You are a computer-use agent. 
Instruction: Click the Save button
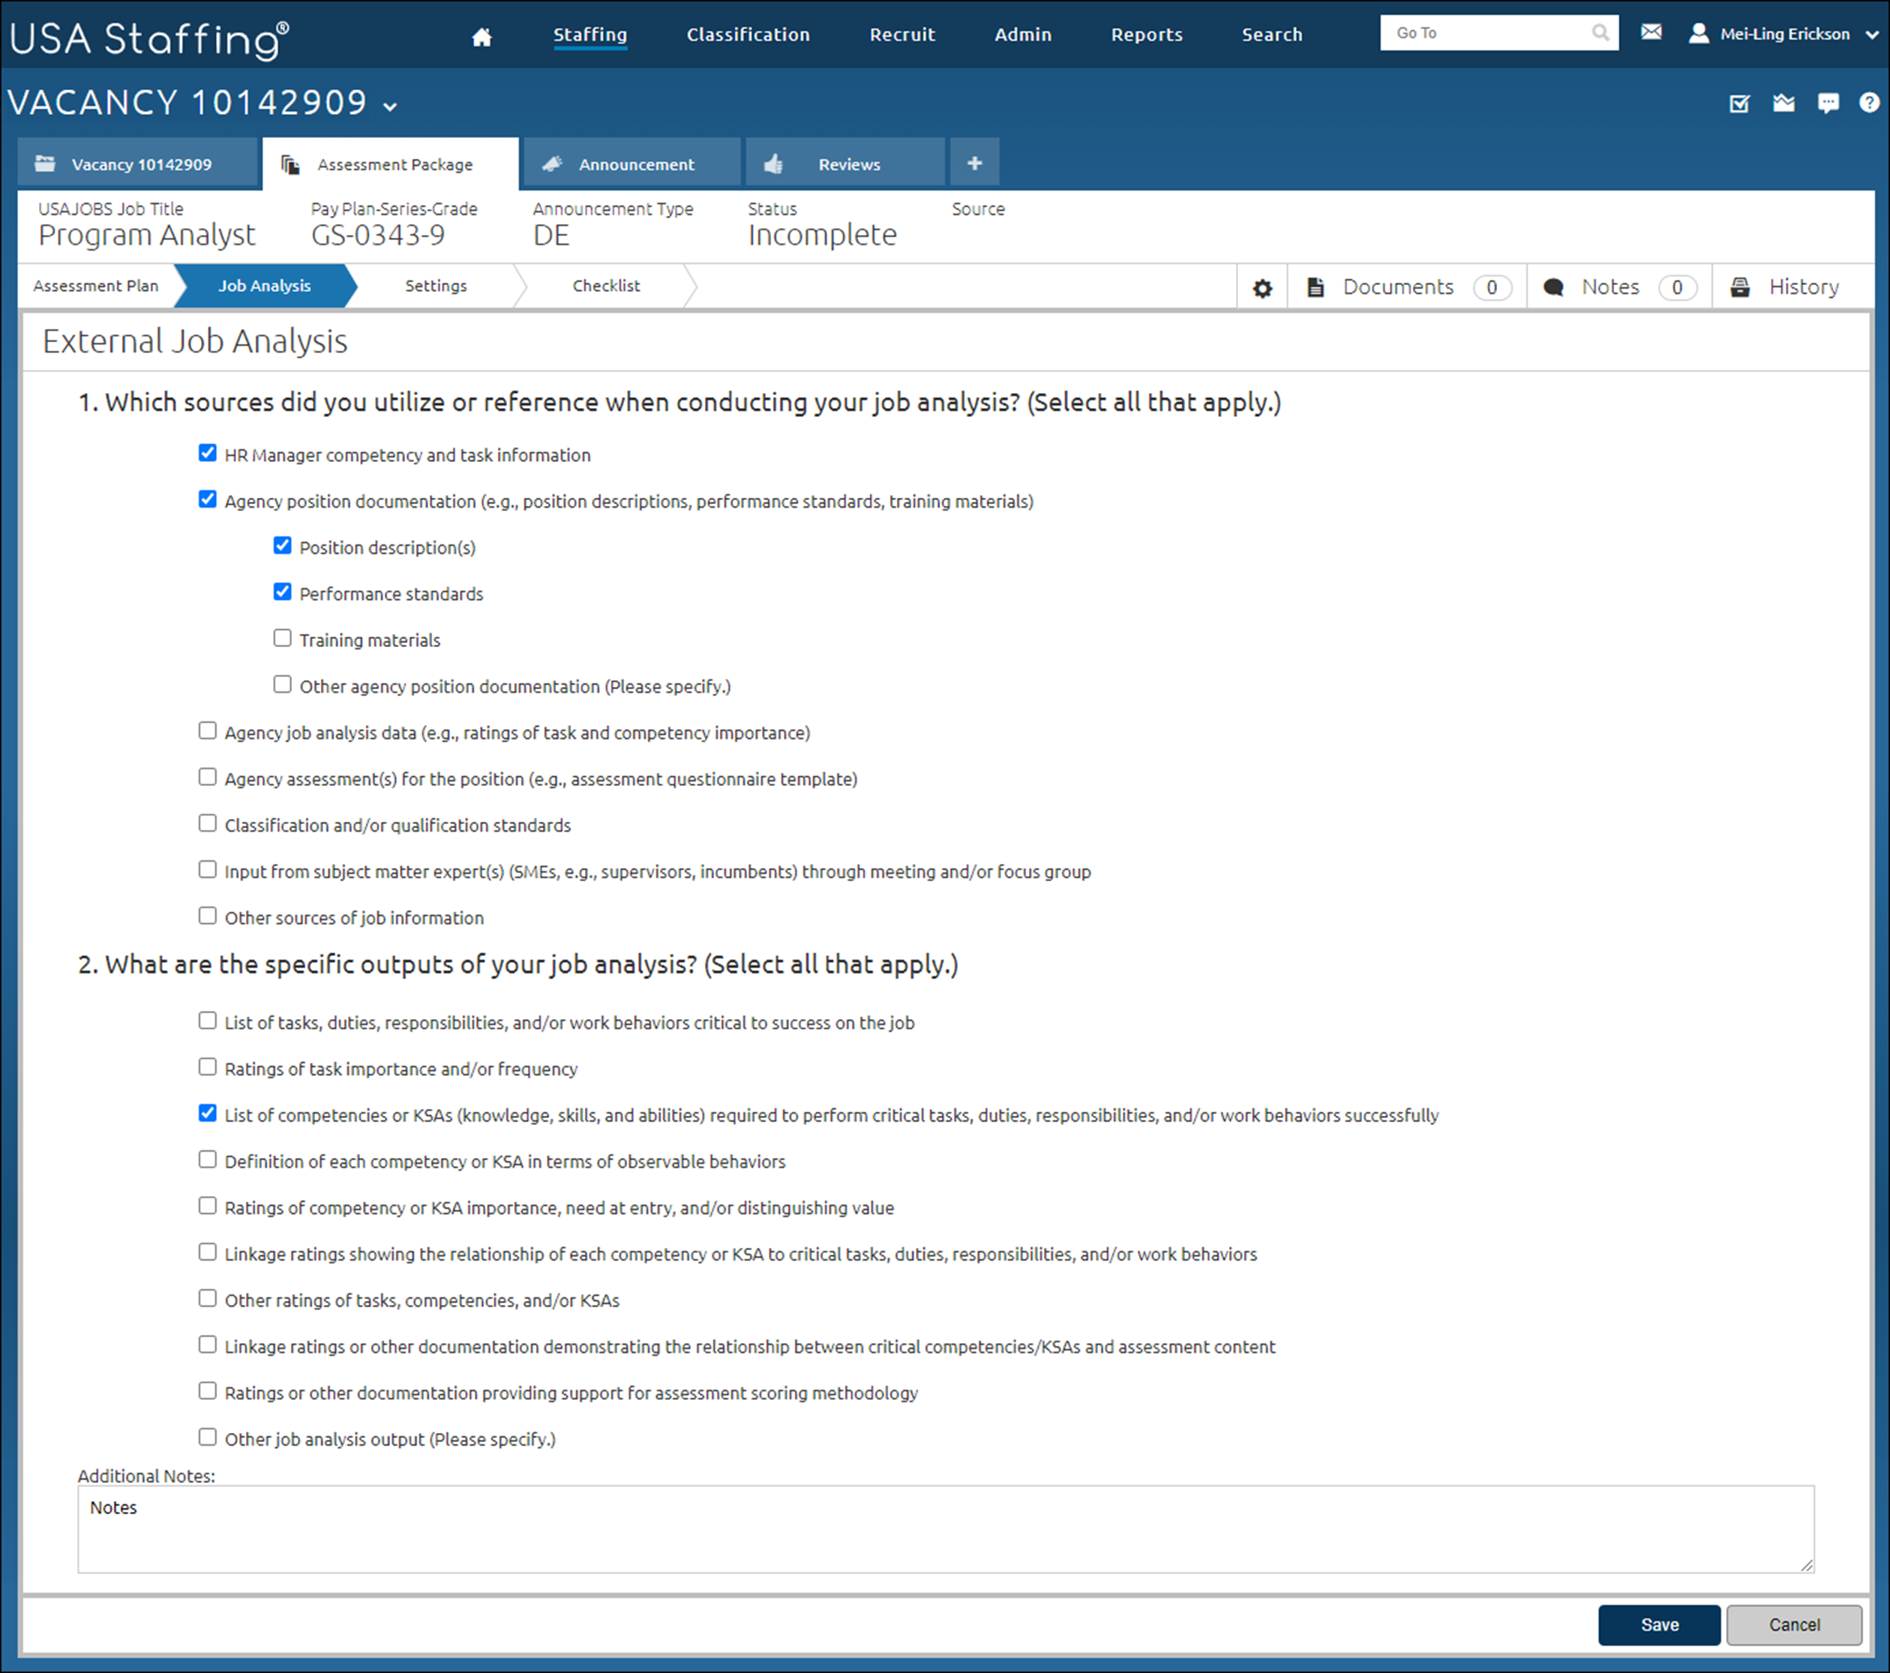pyautogui.click(x=1659, y=1625)
